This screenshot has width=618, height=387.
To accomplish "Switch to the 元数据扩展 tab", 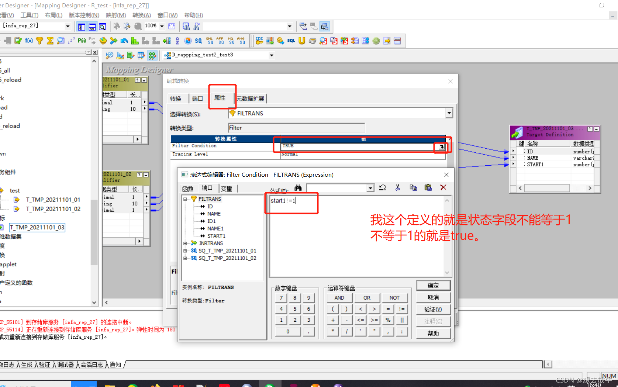I will [251, 99].
